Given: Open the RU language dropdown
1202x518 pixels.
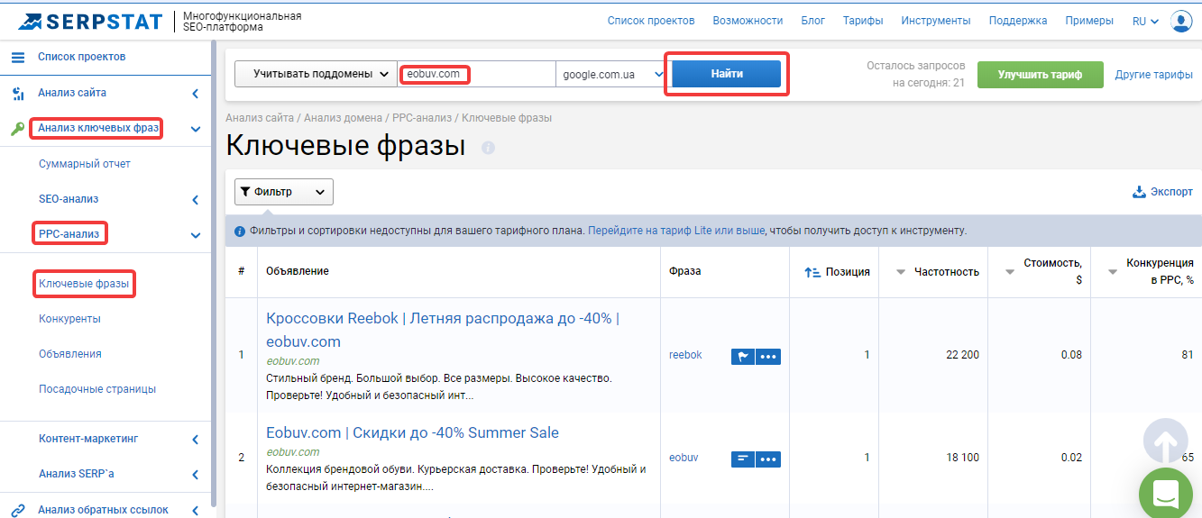Looking at the screenshot, I should click(x=1145, y=21).
